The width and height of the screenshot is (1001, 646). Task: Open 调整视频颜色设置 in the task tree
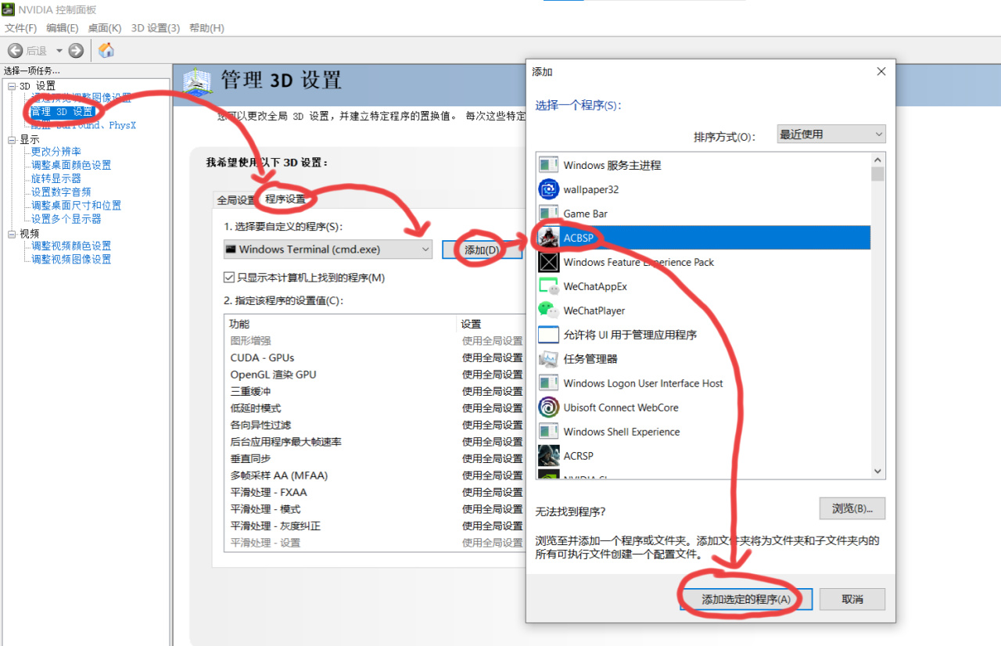point(71,246)
